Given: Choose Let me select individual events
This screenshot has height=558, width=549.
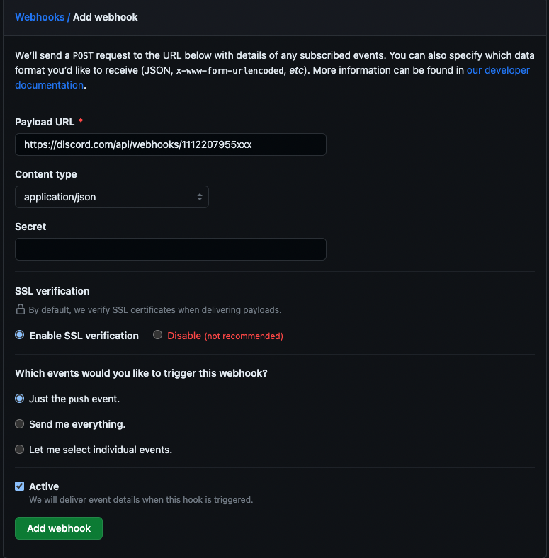Looking at the screenshot, I should pos(20,450).
